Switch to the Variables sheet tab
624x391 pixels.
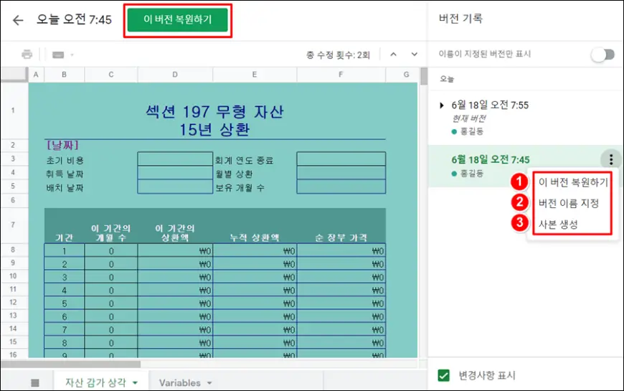pos(179,382)
